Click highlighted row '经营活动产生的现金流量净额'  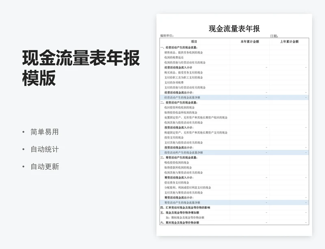(234, 97)
